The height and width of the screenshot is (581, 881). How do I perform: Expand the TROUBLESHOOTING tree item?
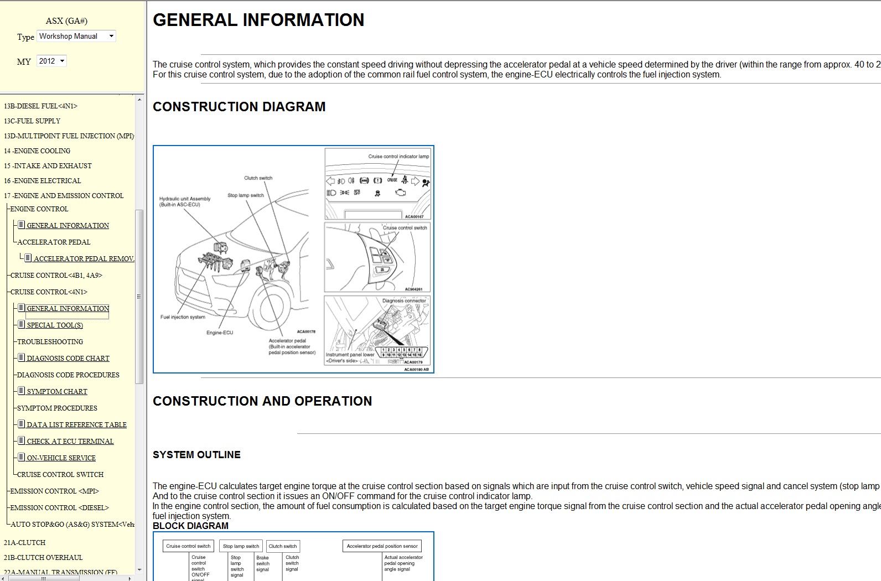point(50,342)
